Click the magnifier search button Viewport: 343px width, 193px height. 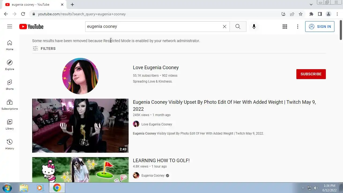[x=238, y=27]
